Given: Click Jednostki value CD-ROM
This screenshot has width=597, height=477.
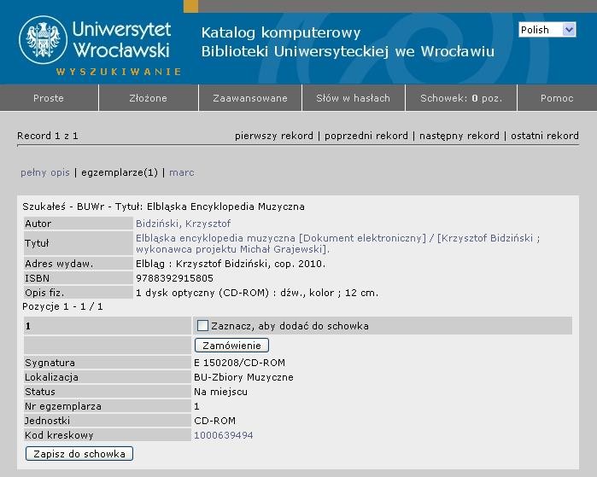Looking at the screenshot, I should tap(214, 421).
